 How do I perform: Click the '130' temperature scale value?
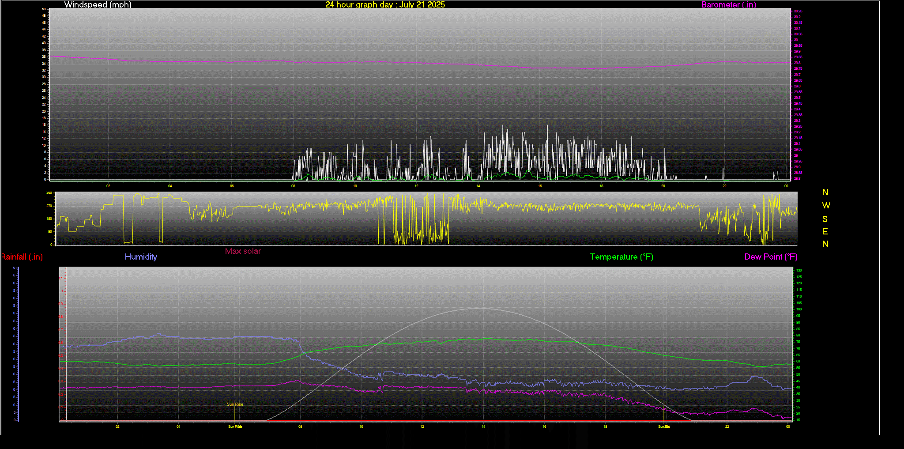coord(799,270)
